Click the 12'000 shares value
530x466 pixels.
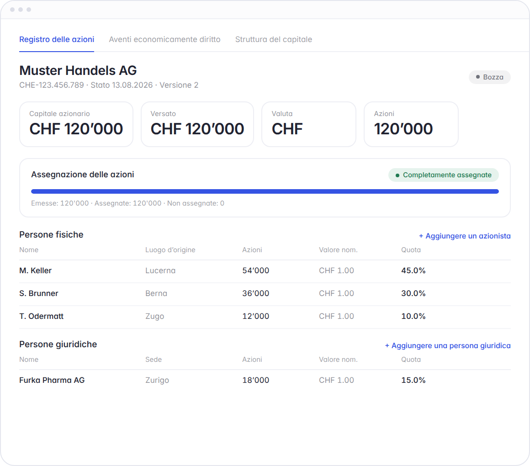pyautogui.click(x=256, y=316)
